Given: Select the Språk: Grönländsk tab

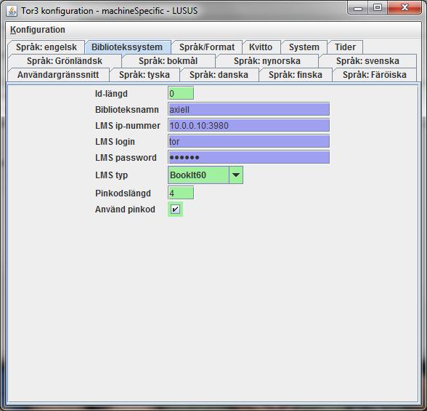Looking at the screenshot, I should tap(65, 61).
